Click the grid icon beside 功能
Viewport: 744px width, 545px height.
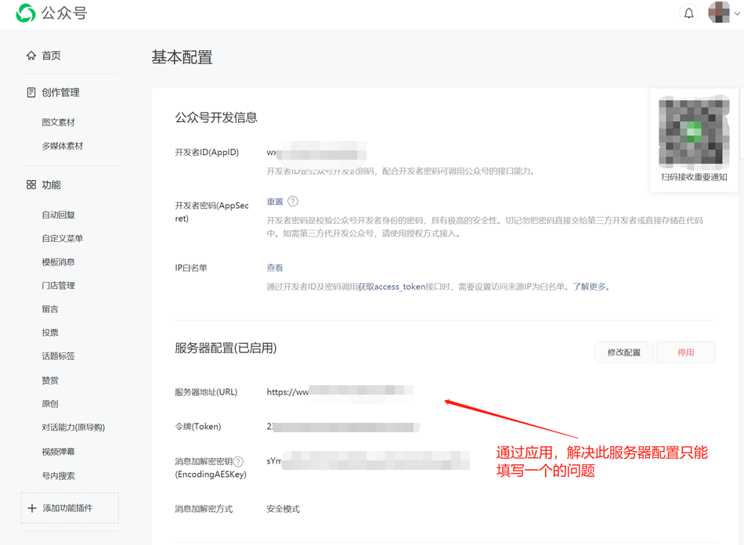click(31, 185)
